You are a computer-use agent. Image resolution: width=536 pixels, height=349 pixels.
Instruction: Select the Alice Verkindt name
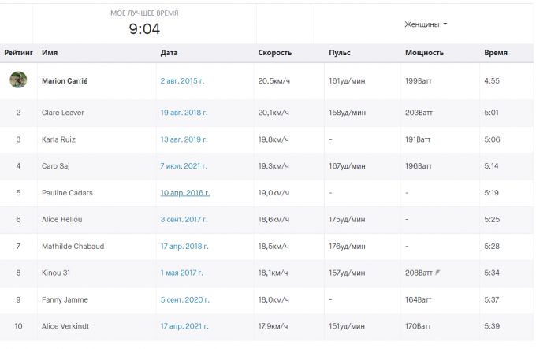point(65,327)
